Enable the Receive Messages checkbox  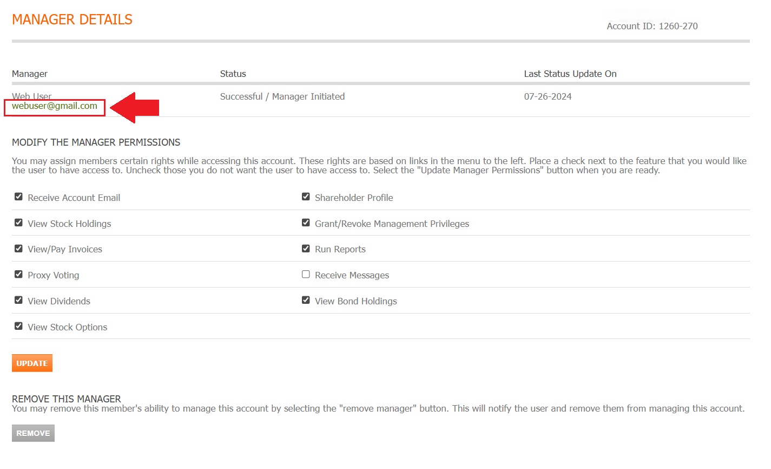point(306,275)
